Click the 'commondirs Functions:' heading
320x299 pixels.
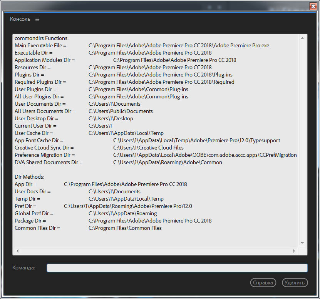[42, 38]
